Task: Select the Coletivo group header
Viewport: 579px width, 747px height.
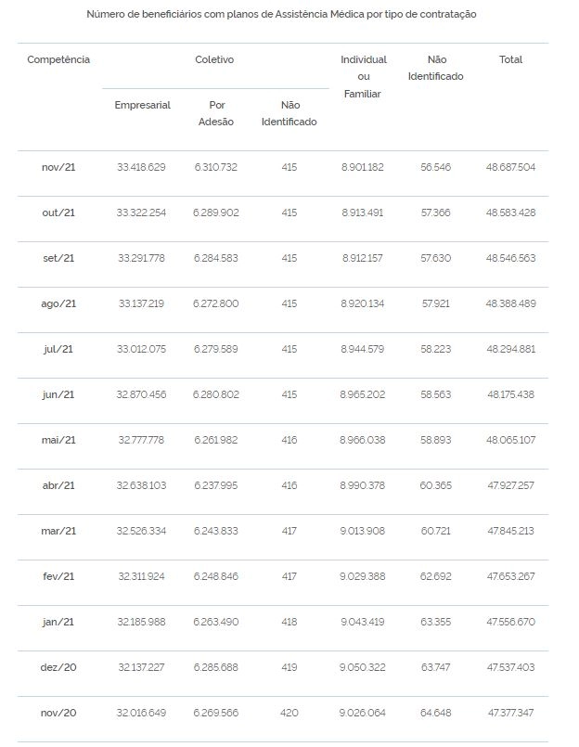Action: [x=214, y=59]
